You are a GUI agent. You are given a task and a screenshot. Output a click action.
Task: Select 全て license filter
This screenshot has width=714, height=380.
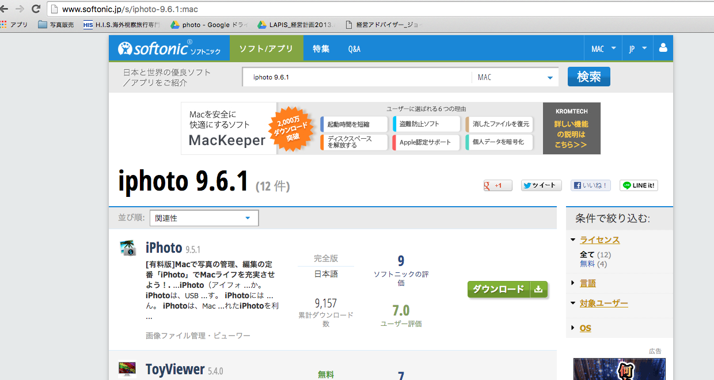click(587, 254)
